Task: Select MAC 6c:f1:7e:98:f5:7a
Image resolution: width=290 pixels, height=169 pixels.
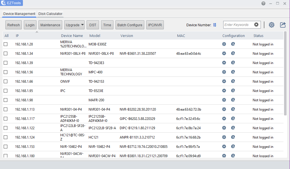Action: click(x=188, y=146)
